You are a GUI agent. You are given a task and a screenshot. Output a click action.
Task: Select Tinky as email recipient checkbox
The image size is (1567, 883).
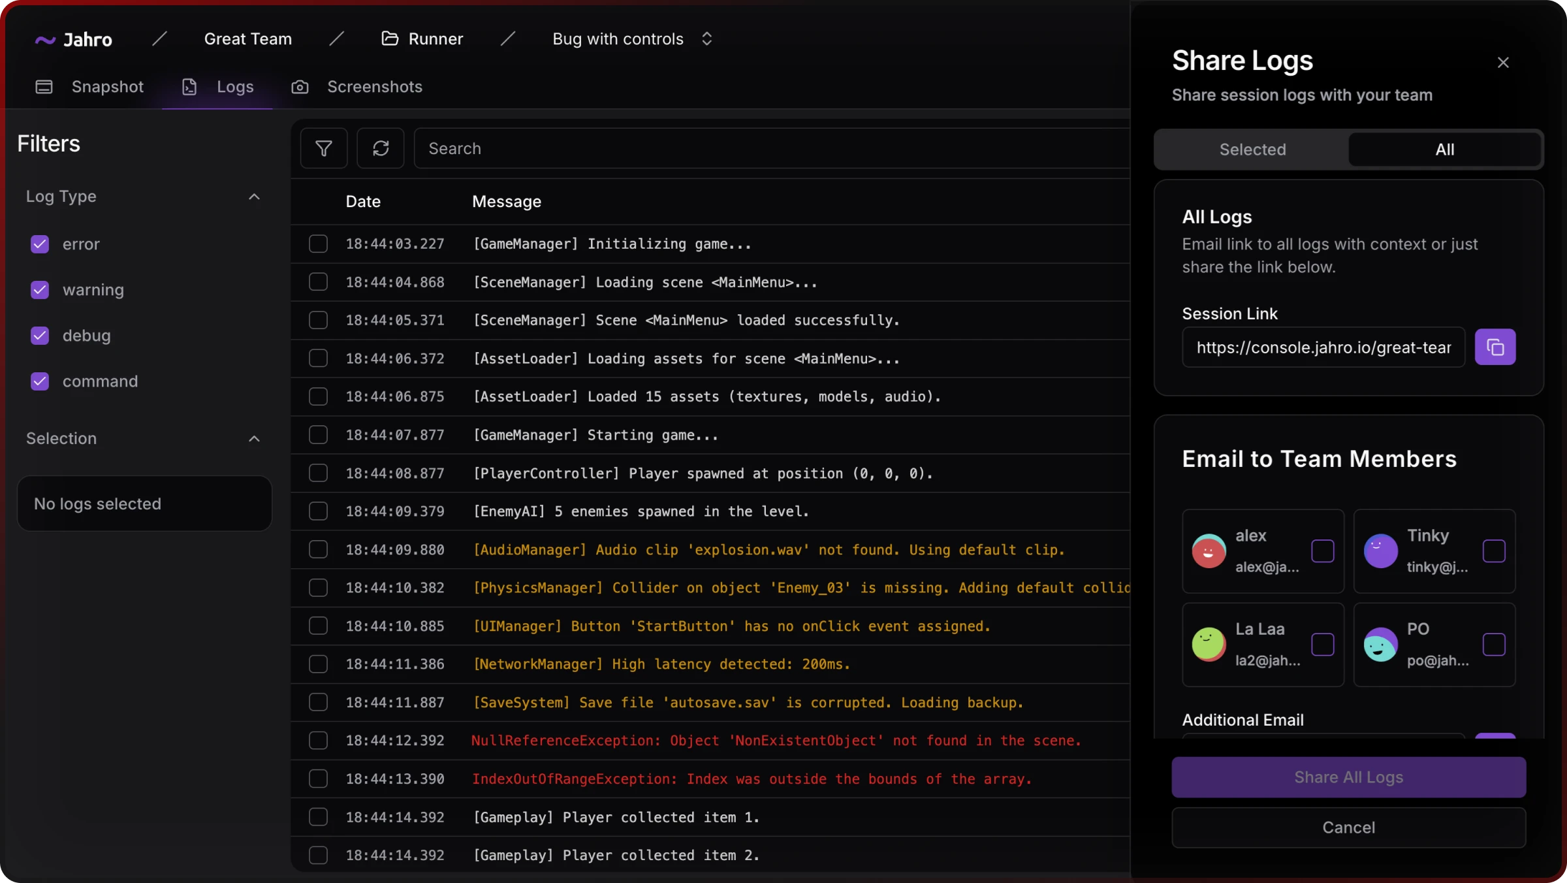pyautogui.click(x=1494, y=551)
